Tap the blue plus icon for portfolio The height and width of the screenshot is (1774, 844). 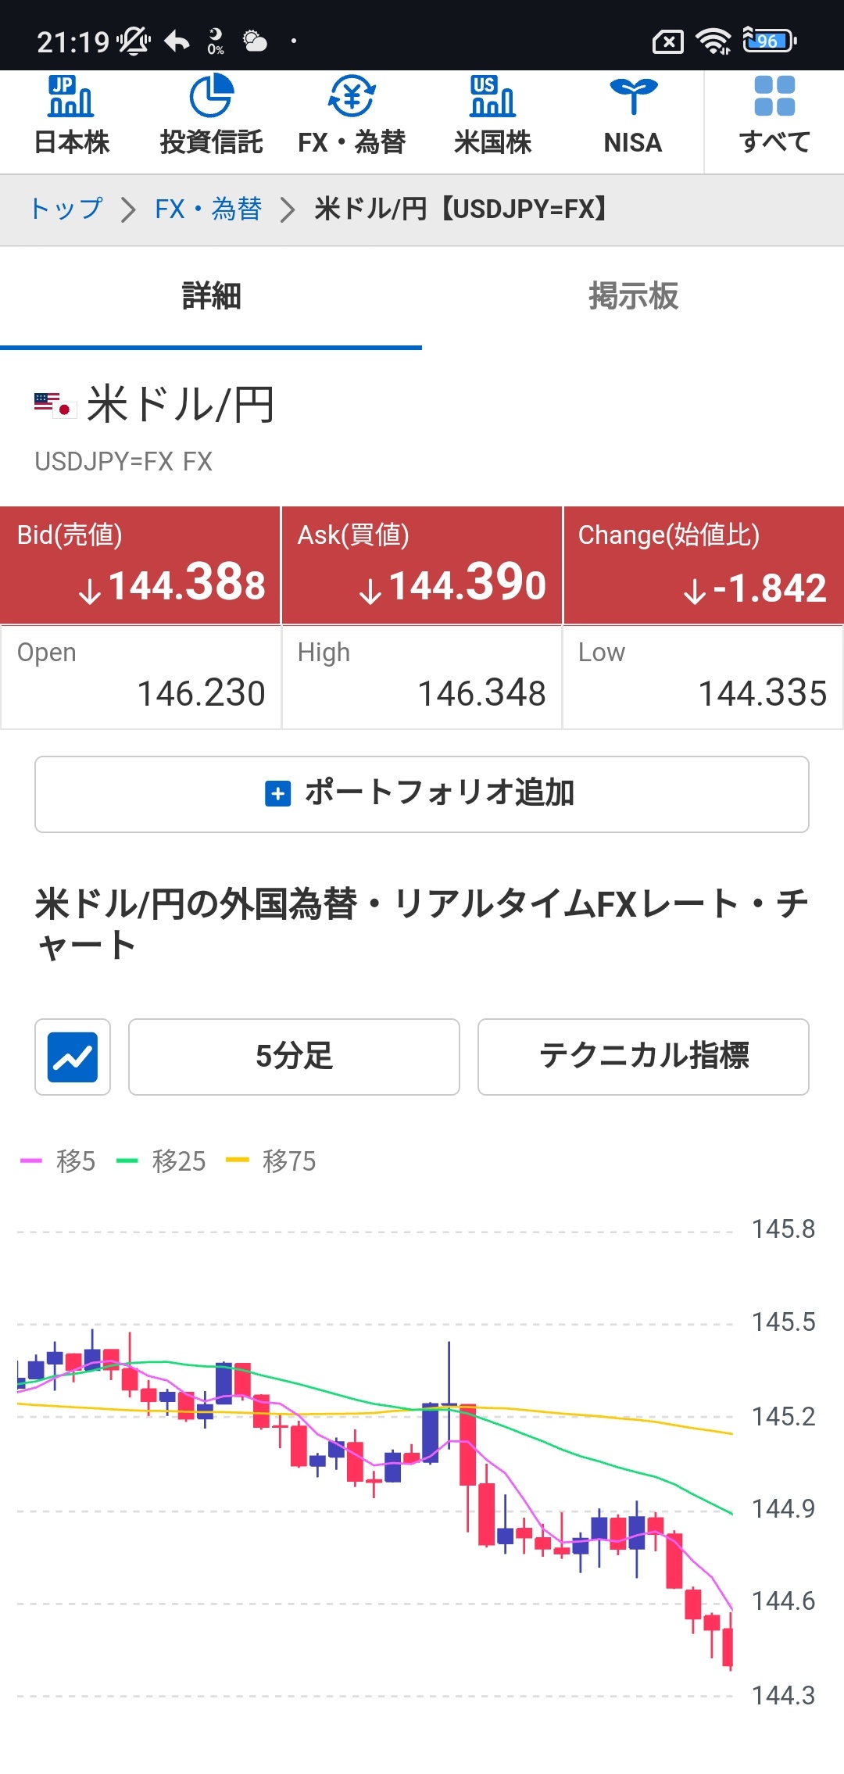tap(278, 793)
